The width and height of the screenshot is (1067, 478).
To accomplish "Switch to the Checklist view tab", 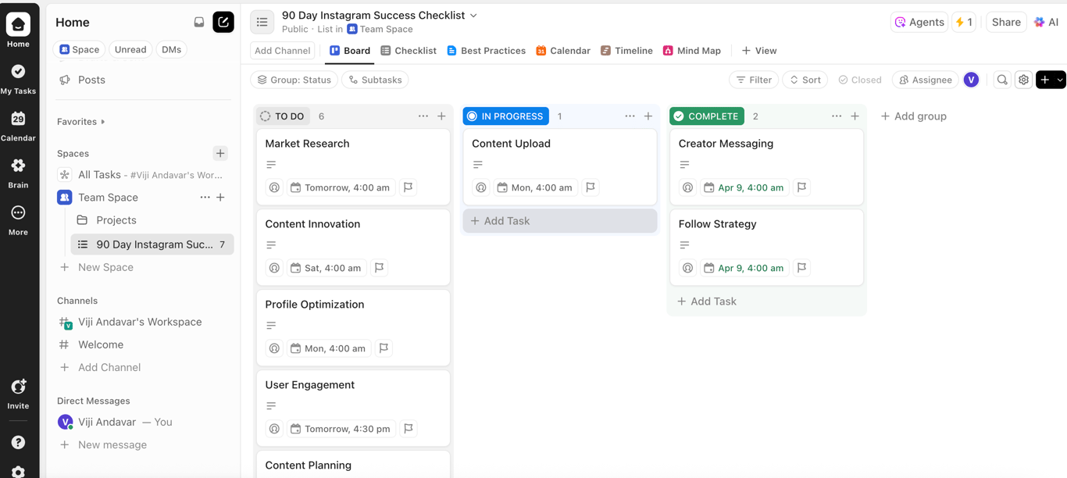I will [x=409, y=50].
